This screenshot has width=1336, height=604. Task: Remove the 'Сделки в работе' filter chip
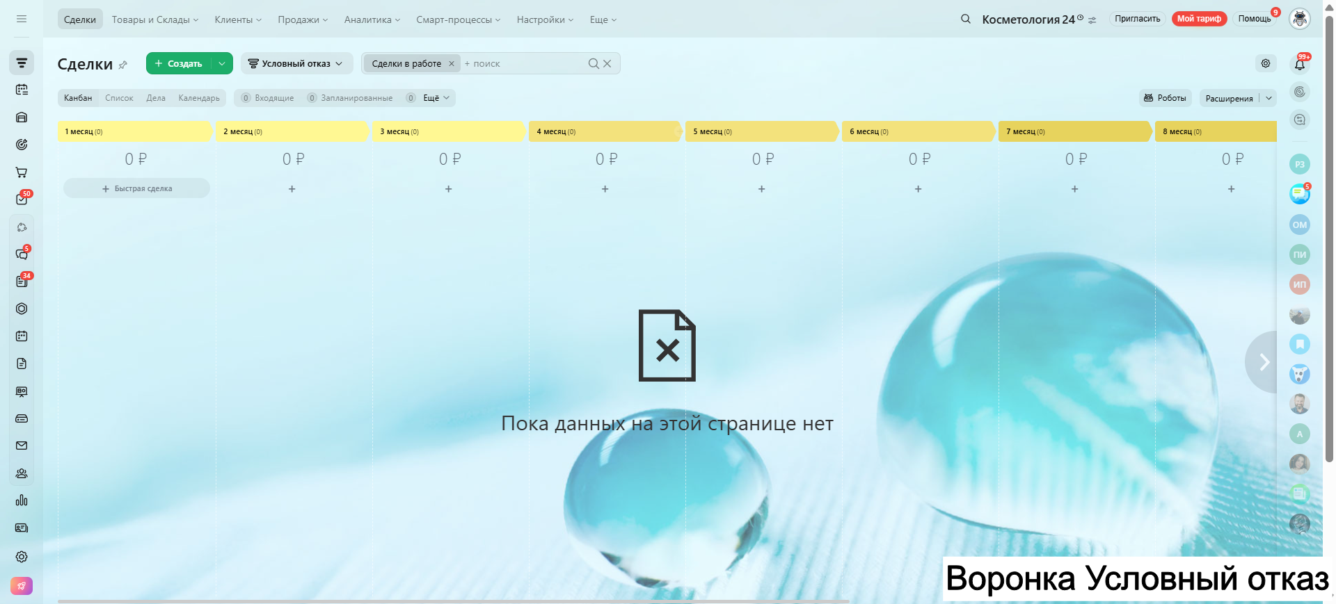click(x=452, y=64)
